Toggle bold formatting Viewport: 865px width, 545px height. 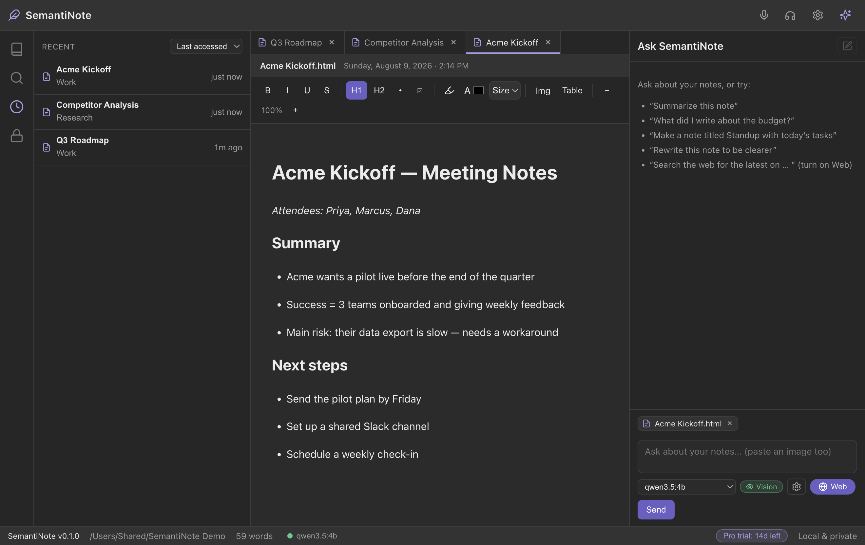pos(268,90)
